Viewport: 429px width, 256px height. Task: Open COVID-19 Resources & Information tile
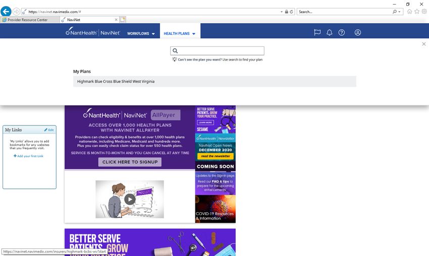pyautogui.click(x=216, y=209)
